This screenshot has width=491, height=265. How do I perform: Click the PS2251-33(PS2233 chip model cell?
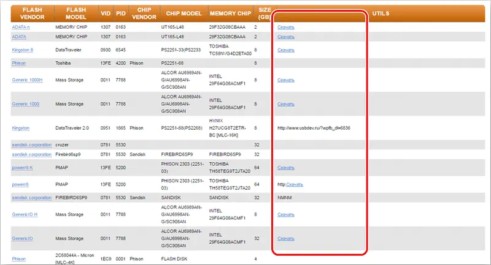[x=180, y=50]
